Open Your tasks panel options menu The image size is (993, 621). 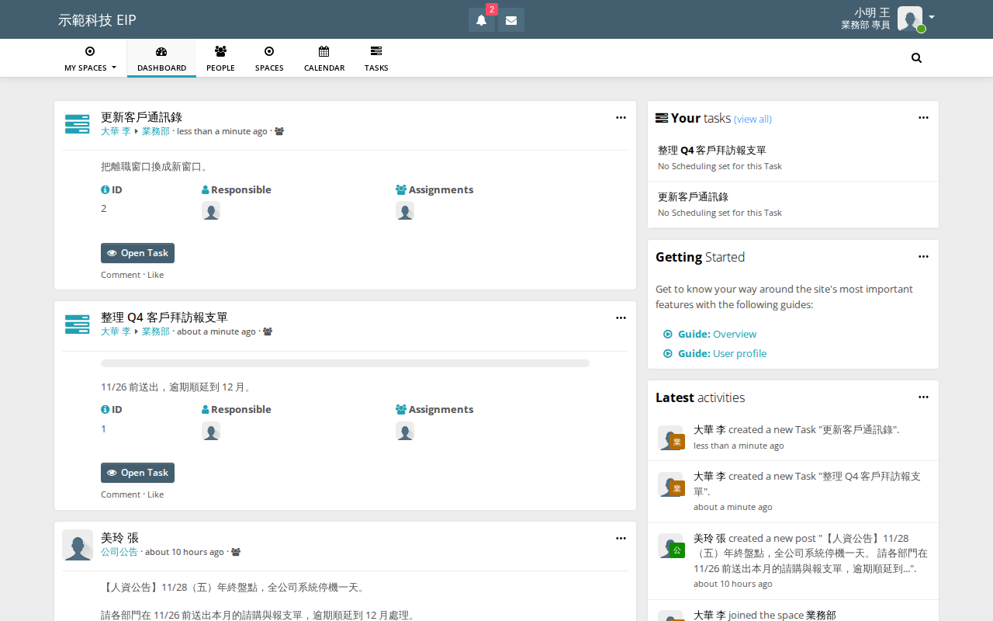[923, 118]
